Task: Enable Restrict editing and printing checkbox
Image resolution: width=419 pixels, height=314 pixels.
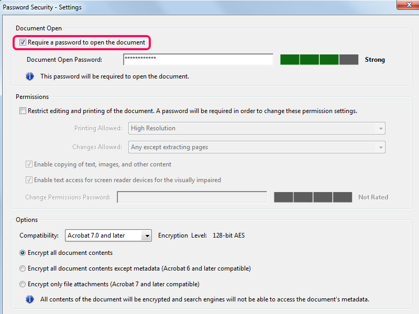Action: pyautogui.click(x=23, y=111)
